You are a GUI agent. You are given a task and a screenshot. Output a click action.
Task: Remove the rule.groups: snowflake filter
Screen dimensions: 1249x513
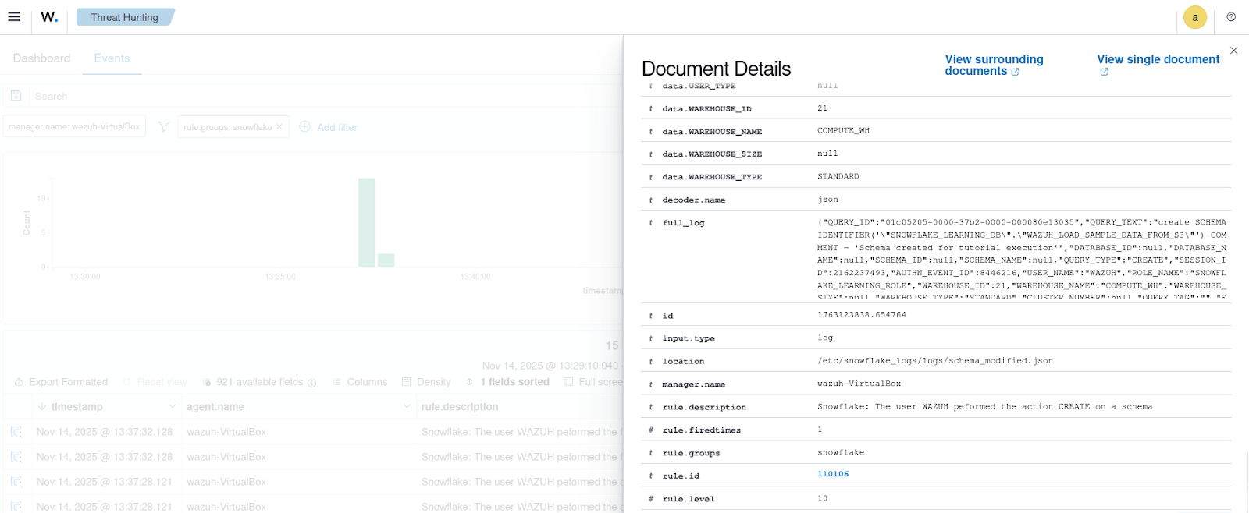(x=279, y=126)
